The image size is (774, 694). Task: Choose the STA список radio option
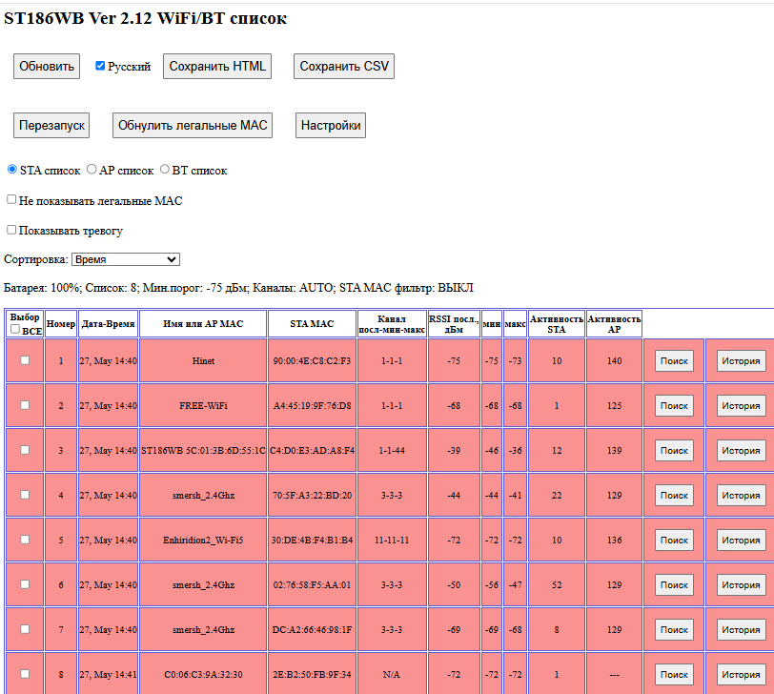pyautogui.click(x=12, y=170)
